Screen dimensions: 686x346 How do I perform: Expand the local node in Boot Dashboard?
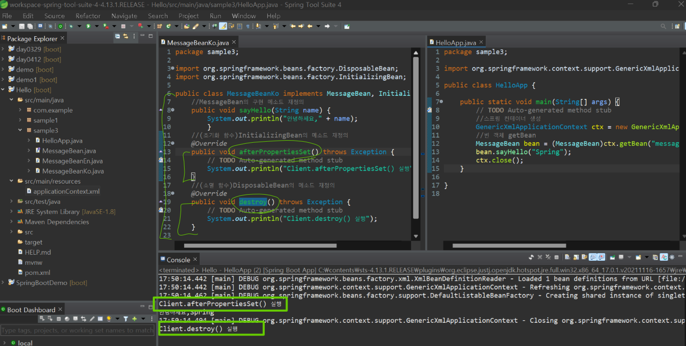5,343
